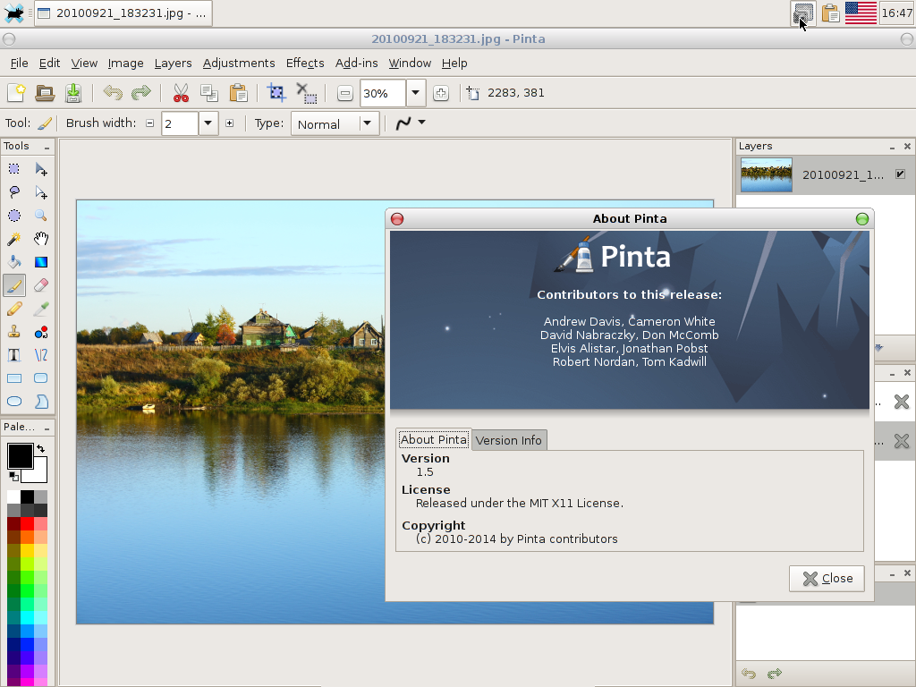Select the Line/Curve tool
This screenshot has height=687, width=916.
point(41,355)
